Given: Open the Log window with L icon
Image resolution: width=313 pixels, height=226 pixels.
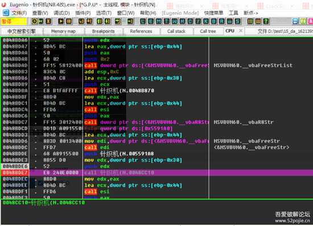Looking at the screenshot, I should click(143, 21).
